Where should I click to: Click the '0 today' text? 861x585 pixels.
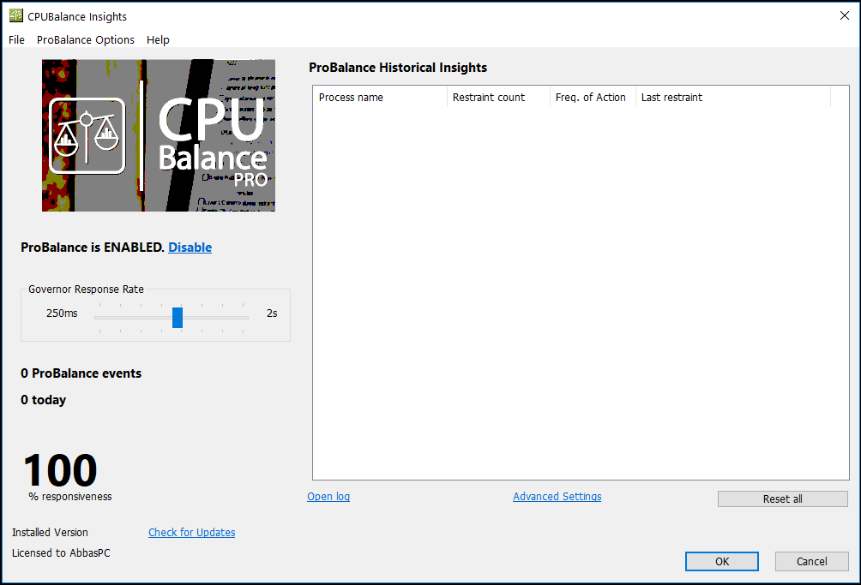click(x=44, y=400)
